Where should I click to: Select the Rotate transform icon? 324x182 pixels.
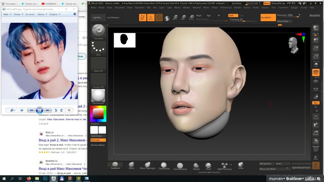[x=191, y=18]
